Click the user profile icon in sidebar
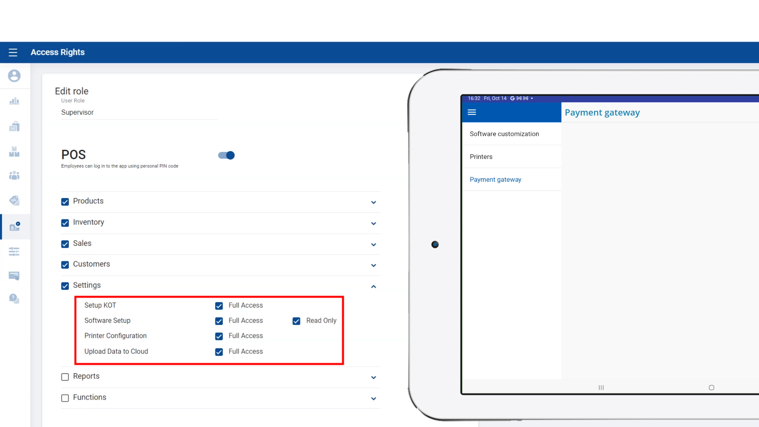Viewport: 759px width, 427px height. click(x=14, y=76)
